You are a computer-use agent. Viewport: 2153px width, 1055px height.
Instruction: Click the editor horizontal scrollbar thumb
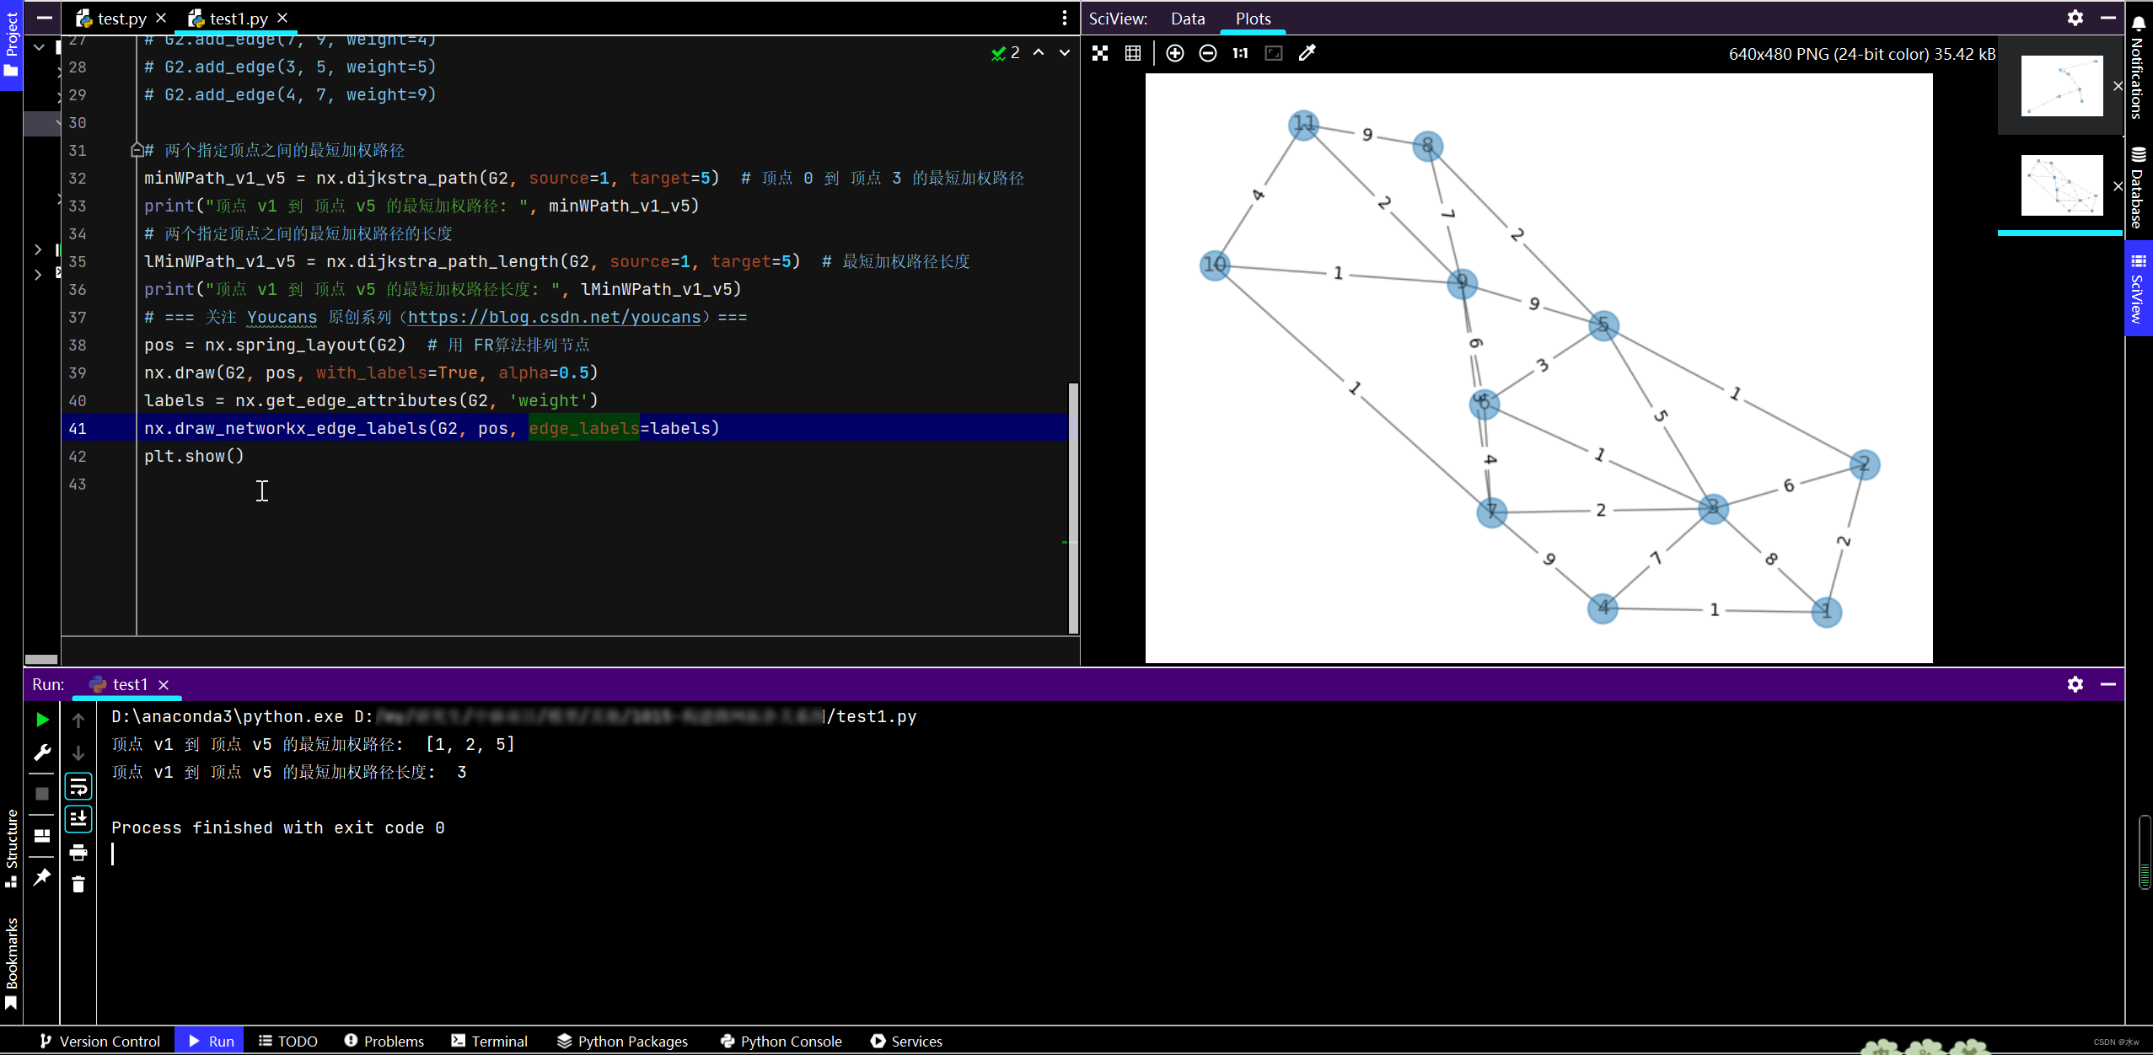[x=41, y=659]
